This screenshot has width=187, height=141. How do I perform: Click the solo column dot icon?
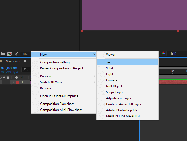(4, 78)
